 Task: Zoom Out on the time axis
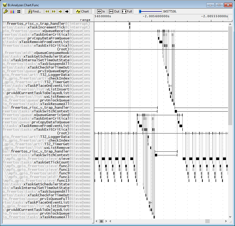coord(114,11)
